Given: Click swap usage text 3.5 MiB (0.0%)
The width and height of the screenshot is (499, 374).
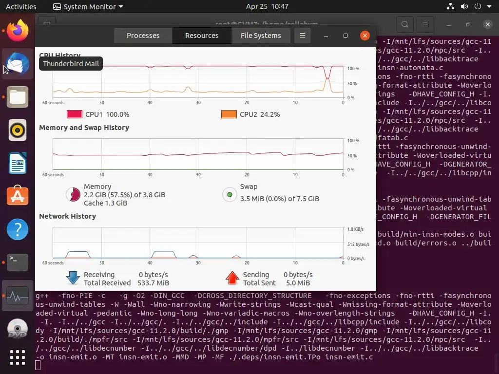Looking at the screenshot, I should pyautogui.click(x=280, y=199).
